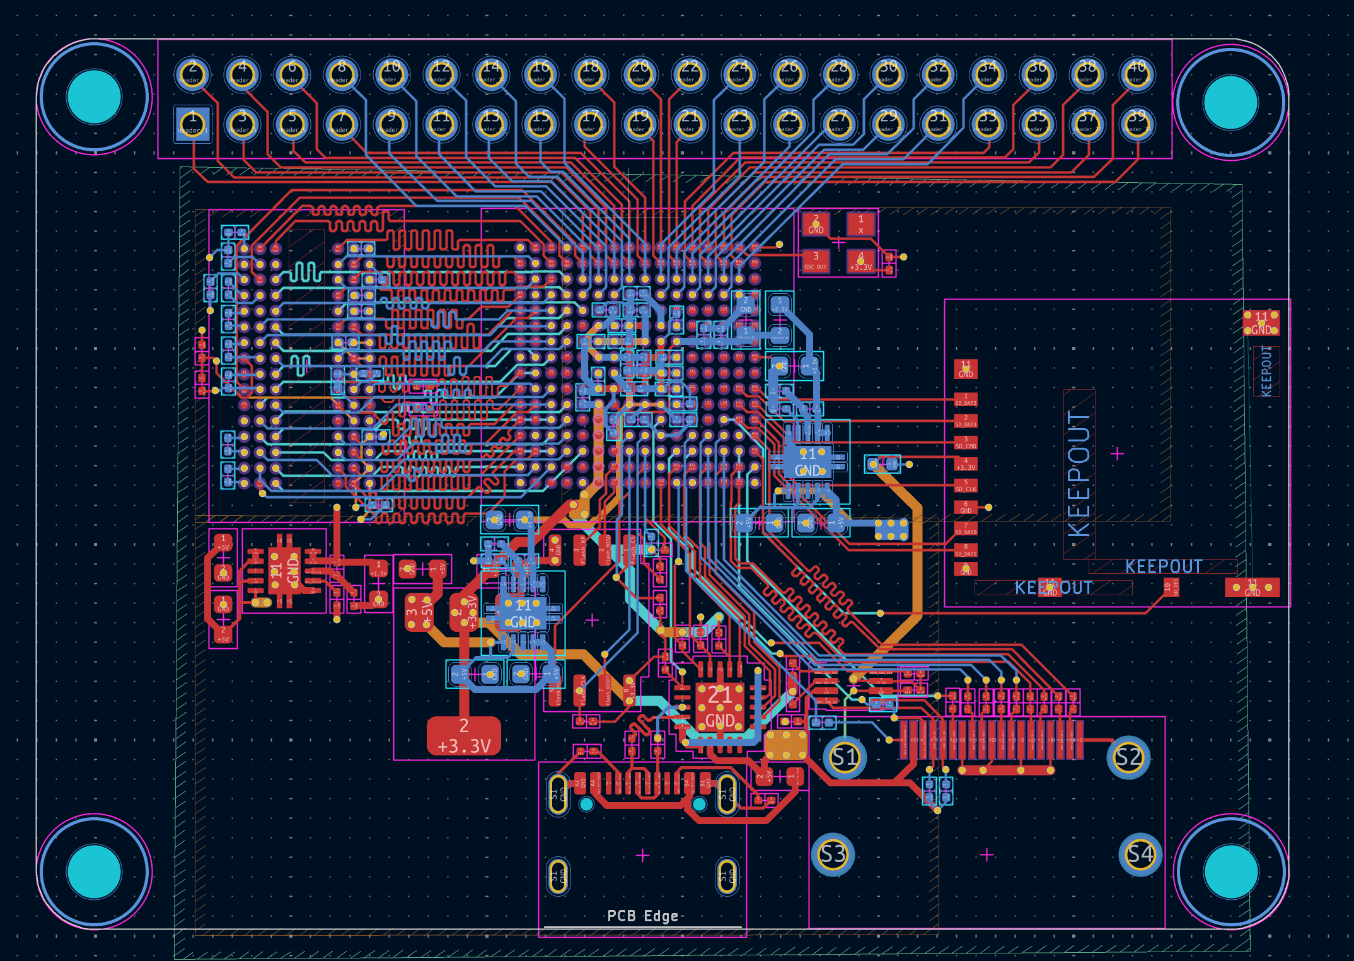Select header pin 39 pad

(x=1137, y=124)
